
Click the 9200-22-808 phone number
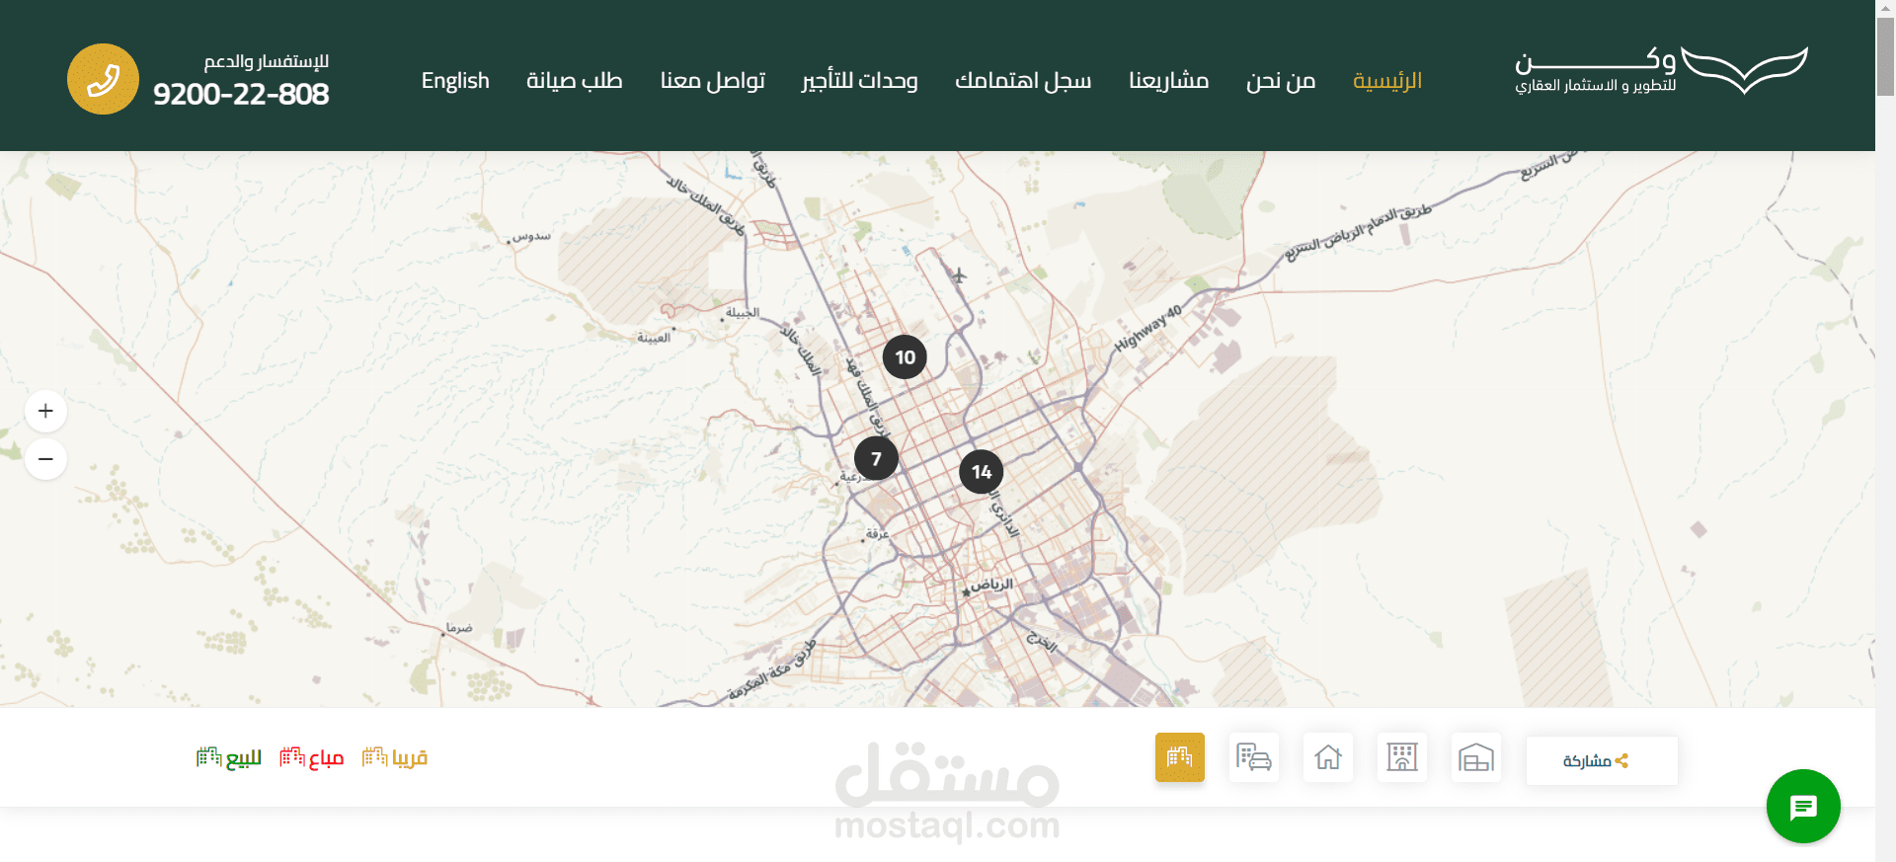241,94
